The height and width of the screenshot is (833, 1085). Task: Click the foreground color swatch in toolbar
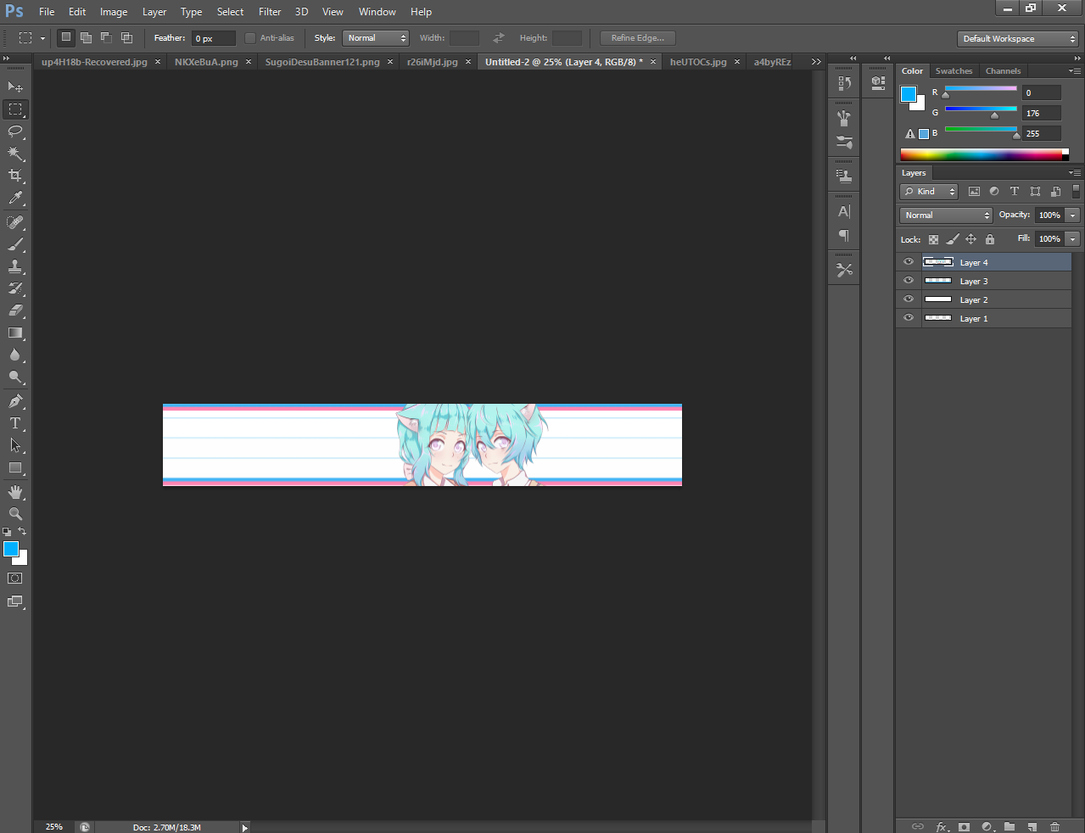coord(11,550)
